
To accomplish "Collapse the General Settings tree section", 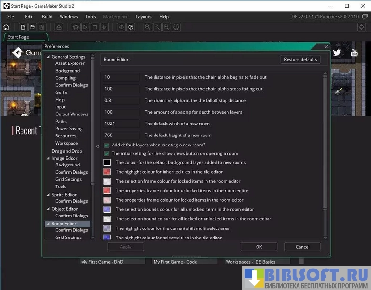I will 48,57.
